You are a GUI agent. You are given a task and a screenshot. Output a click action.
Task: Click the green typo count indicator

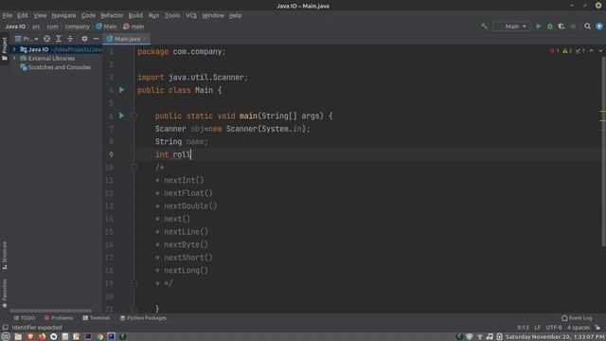(580, 50)
